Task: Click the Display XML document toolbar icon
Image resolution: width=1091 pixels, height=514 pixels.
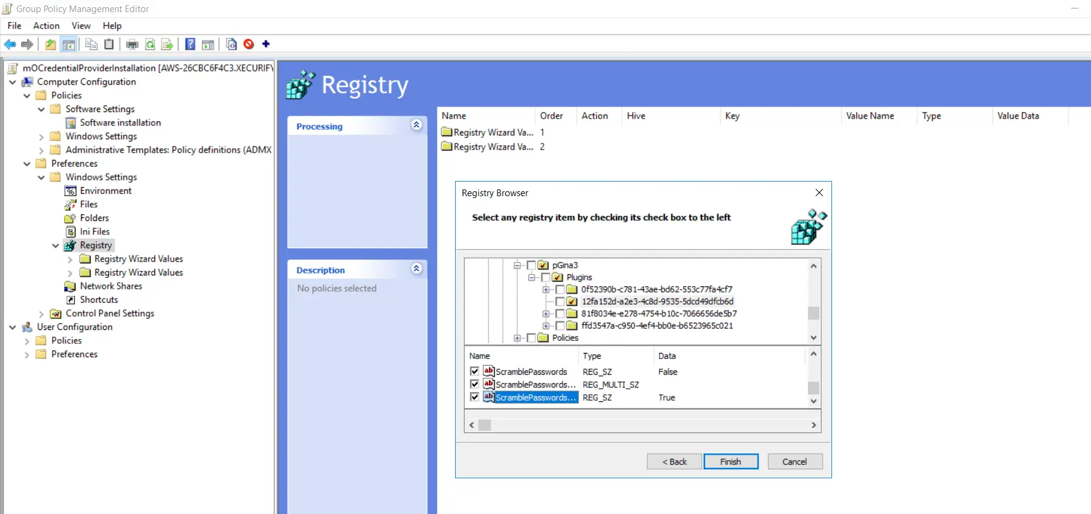Action: point(231,44)
